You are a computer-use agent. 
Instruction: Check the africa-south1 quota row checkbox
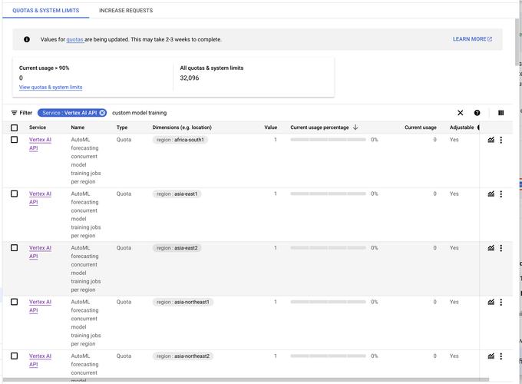pyautogui.click(x=15, y=140)
